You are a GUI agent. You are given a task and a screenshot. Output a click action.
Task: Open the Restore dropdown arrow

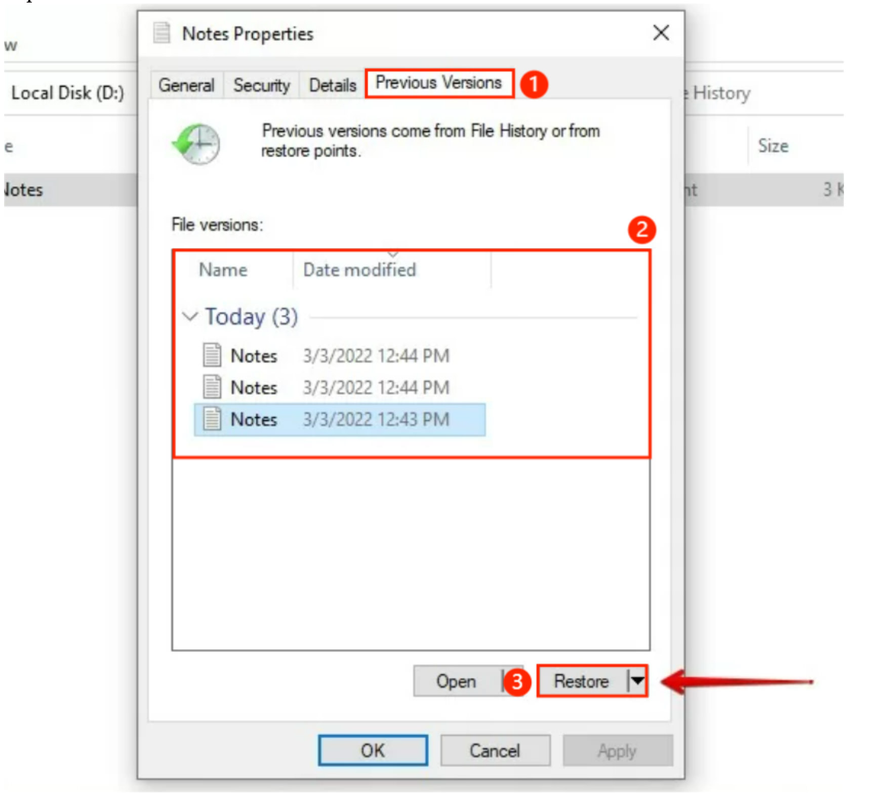(x=637, y=681)
